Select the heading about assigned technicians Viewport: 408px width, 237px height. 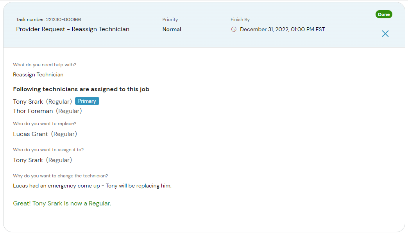coord(81,89)
